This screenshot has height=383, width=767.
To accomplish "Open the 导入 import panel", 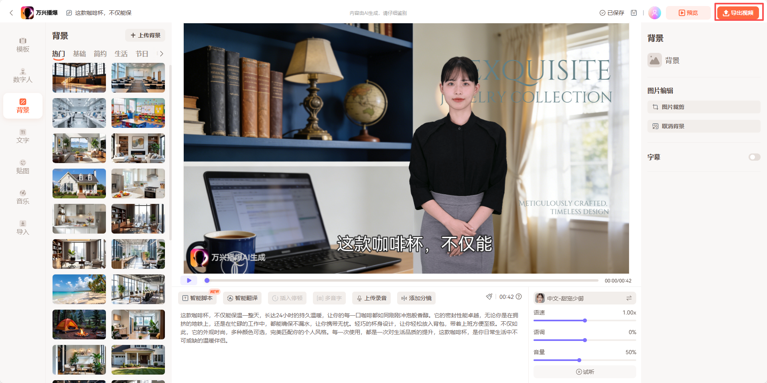I will pyautogui.click(x=23, y=227).
